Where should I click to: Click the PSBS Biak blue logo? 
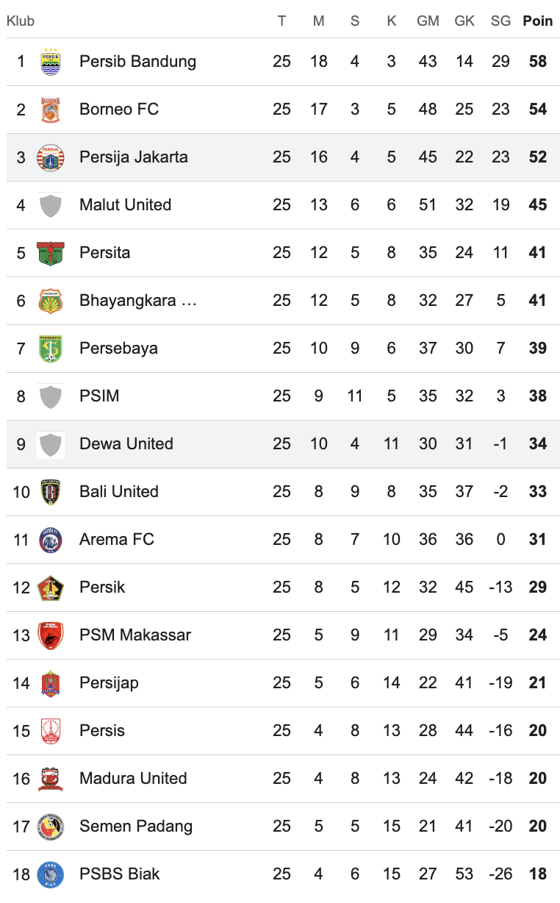pos(51,874)
